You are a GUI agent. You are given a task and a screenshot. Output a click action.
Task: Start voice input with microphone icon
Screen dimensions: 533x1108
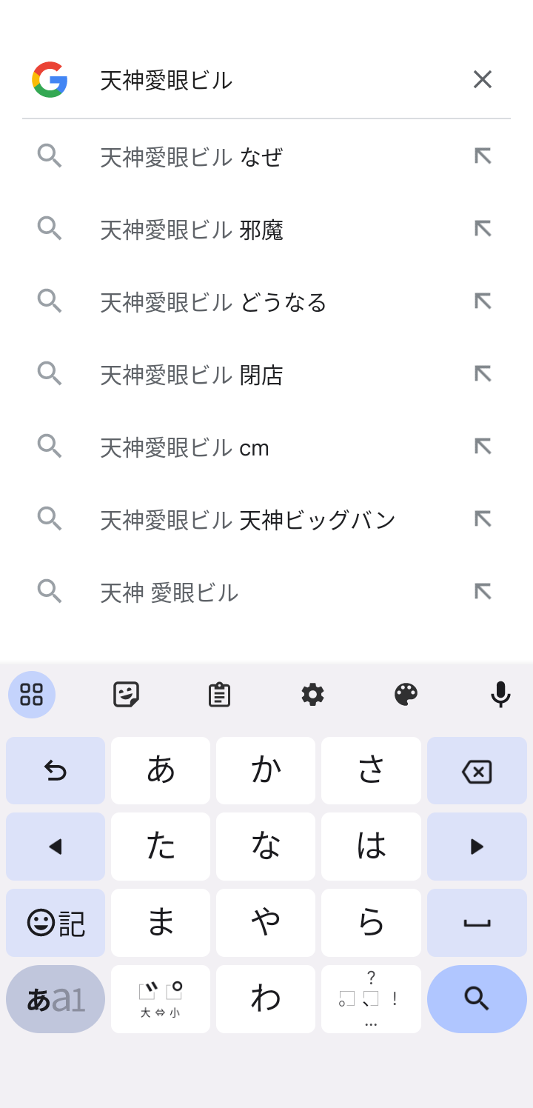click(x=500, y=695)
